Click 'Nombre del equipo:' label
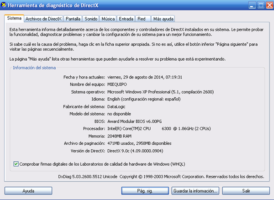This screenshot has height=200, width=274. (88, 84)
